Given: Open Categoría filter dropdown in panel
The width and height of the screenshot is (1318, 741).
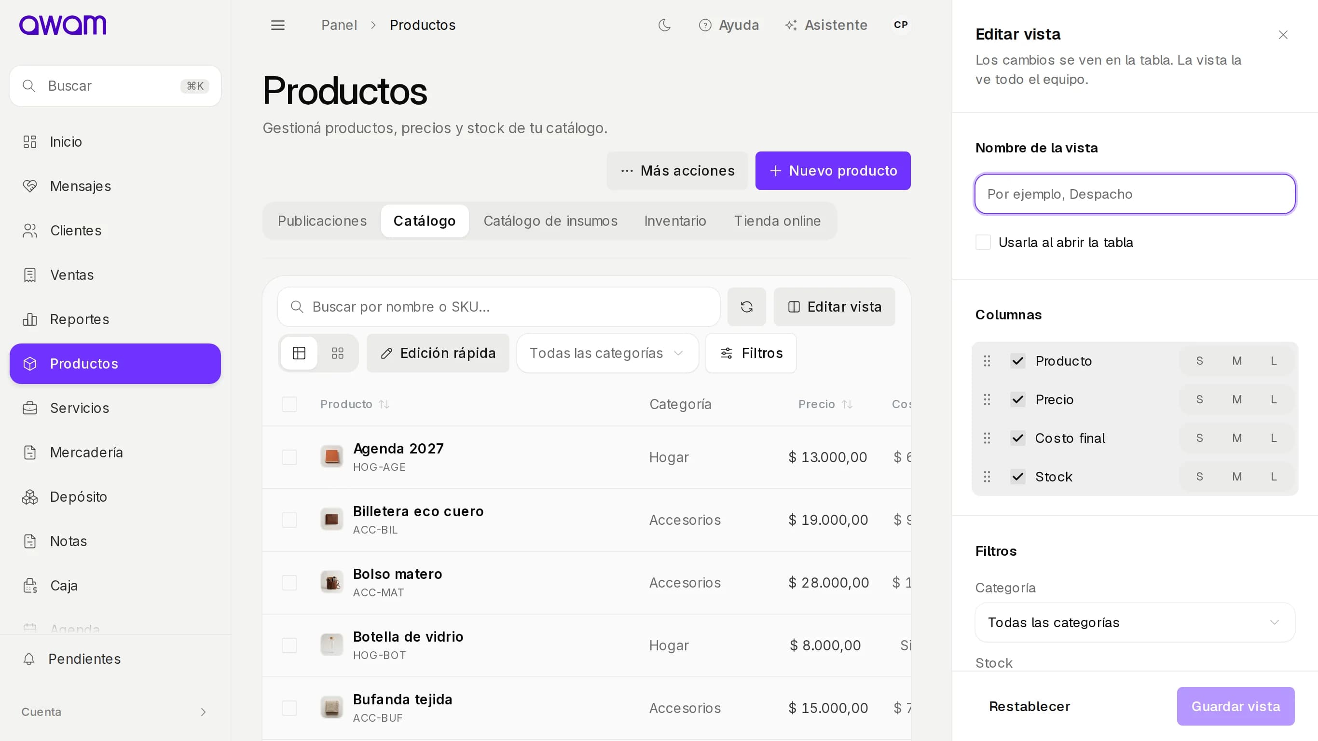Looking at the screenshot, I should click(x=1134, y=622).
